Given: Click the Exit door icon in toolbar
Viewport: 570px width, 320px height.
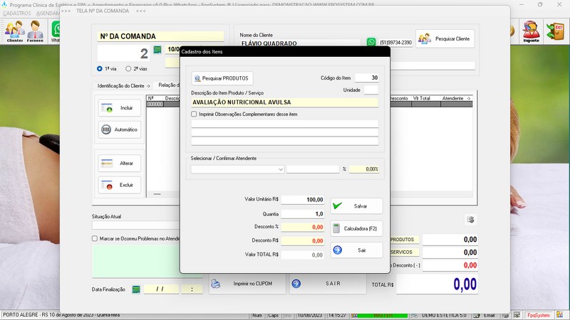Looking at the screenshot, I should 556,31.
